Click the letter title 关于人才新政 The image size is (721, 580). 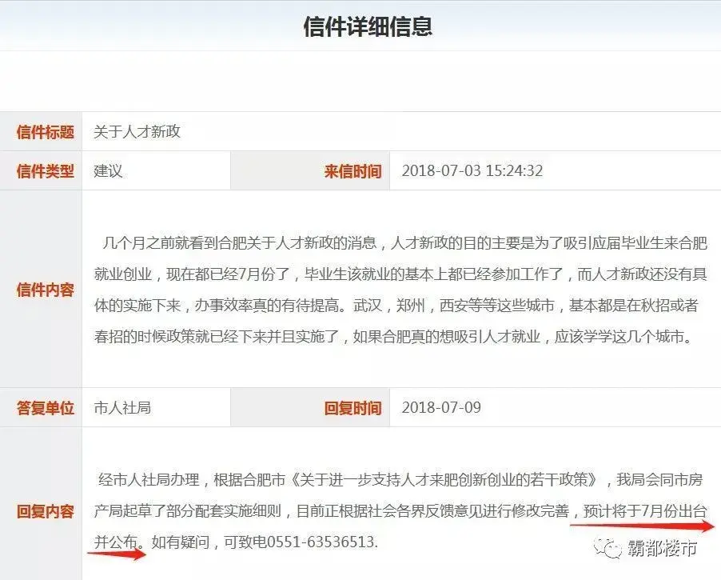click(x=137, y=132)
